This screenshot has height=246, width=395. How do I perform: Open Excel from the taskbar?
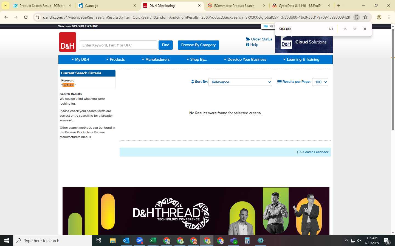click(x=153, y=241)
